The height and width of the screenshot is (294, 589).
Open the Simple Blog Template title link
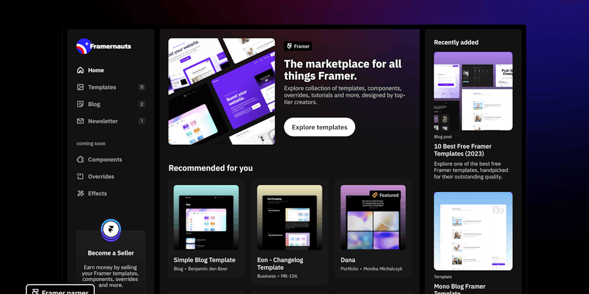204,260
